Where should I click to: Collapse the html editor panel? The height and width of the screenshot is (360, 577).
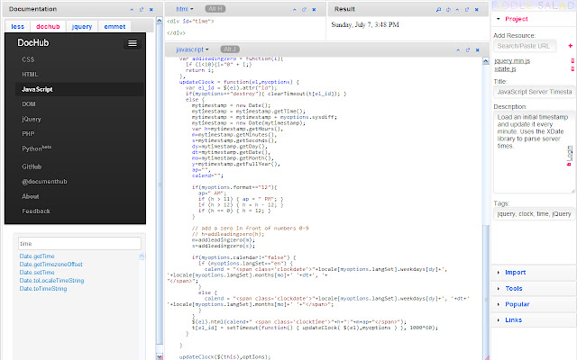click(x=295, y=10)
